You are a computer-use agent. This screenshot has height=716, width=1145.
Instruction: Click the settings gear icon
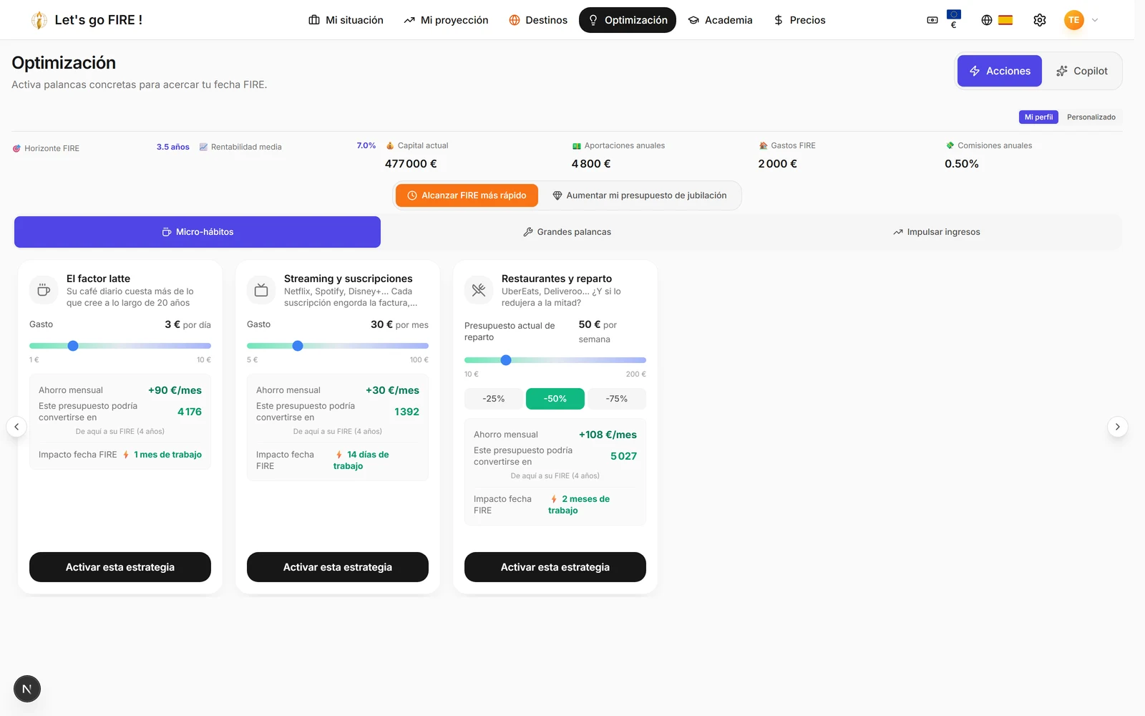pos(1040,20)
